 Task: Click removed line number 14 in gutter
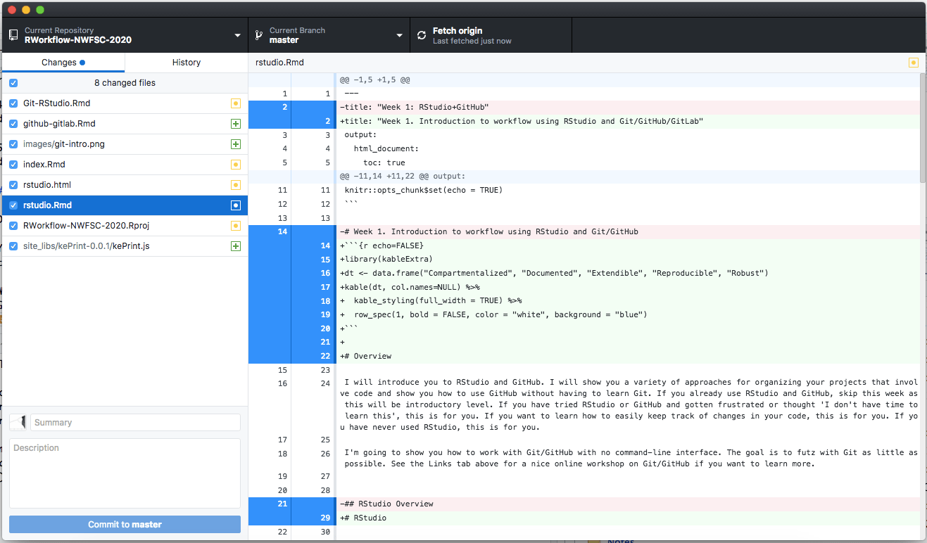[x=283, y=231]
